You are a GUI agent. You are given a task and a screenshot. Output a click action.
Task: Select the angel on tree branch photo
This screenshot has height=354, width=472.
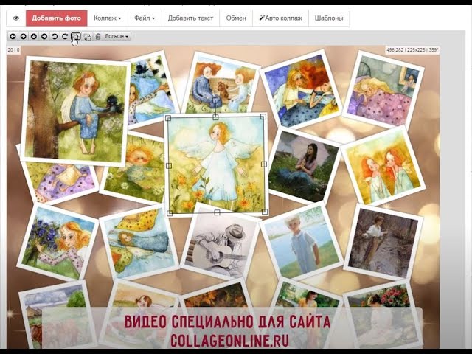point(75,111)
